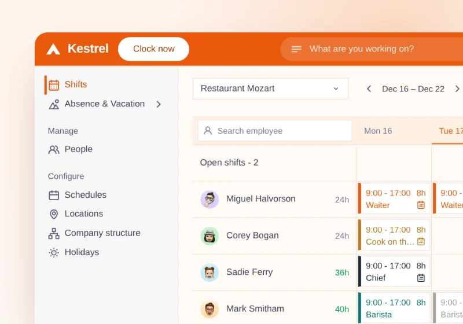Click the lines icon in the working-on bar
The image size is (463, 324).
(296, 49)
